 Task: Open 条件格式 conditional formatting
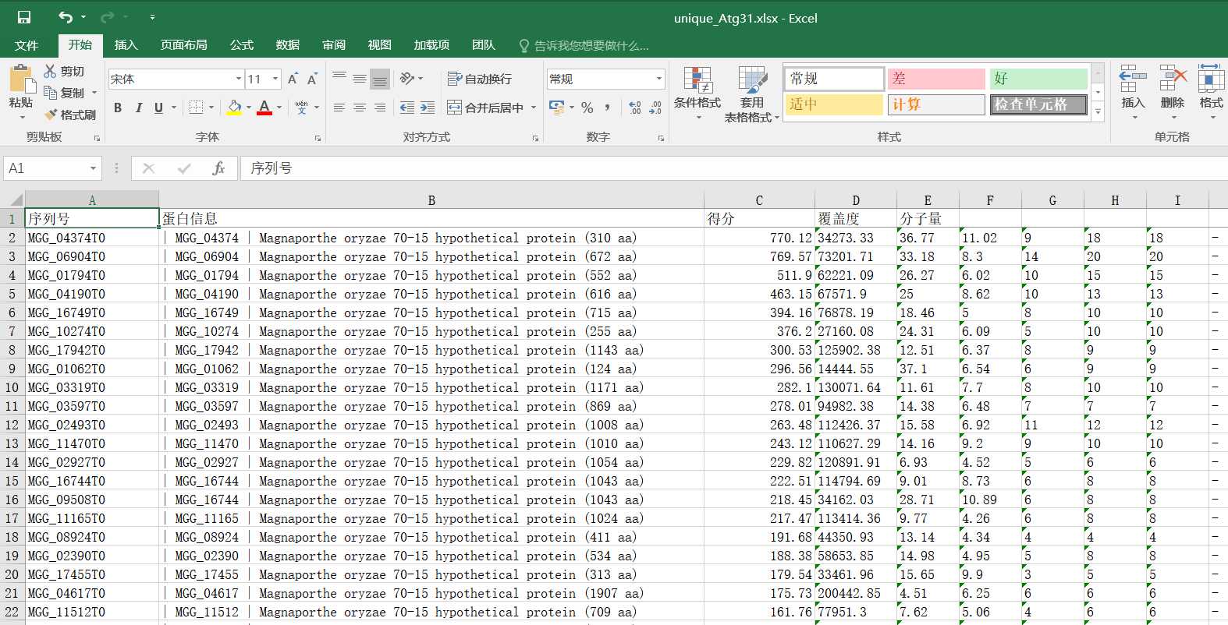[x=697, y=94]
